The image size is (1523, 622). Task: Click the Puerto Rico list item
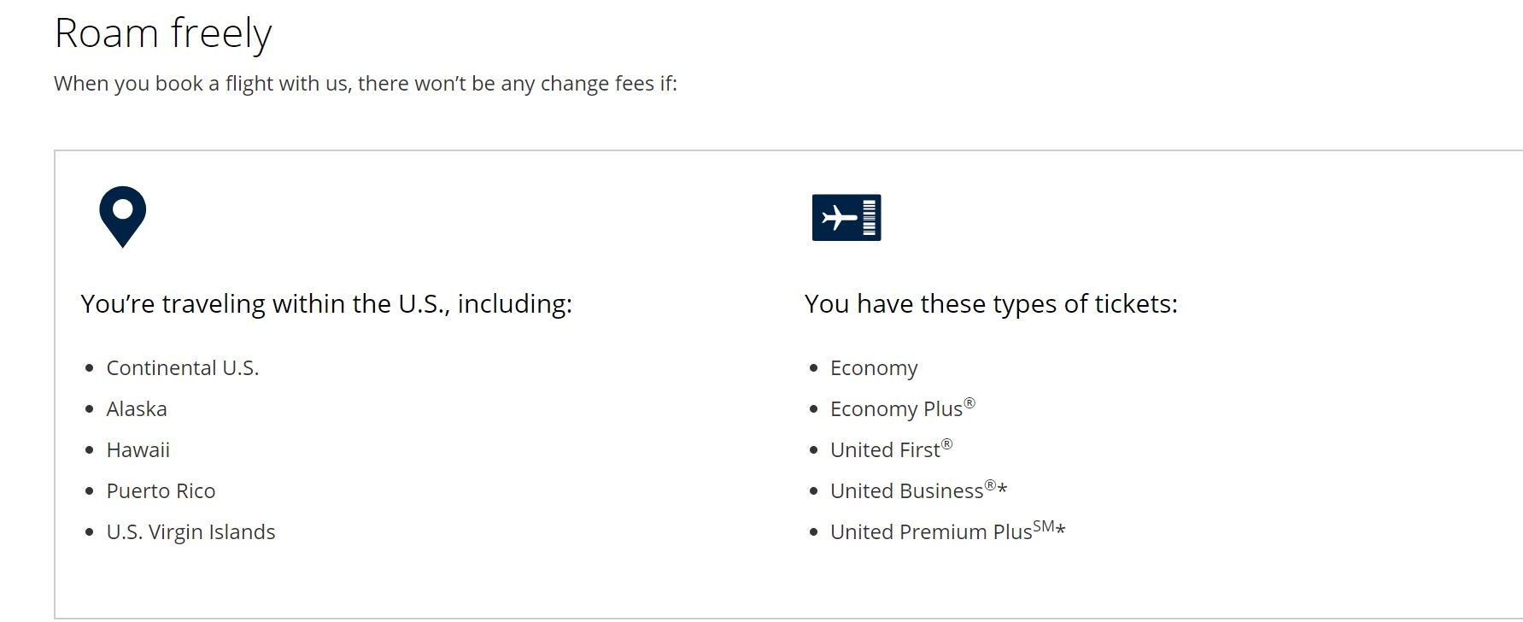point(161,491)
